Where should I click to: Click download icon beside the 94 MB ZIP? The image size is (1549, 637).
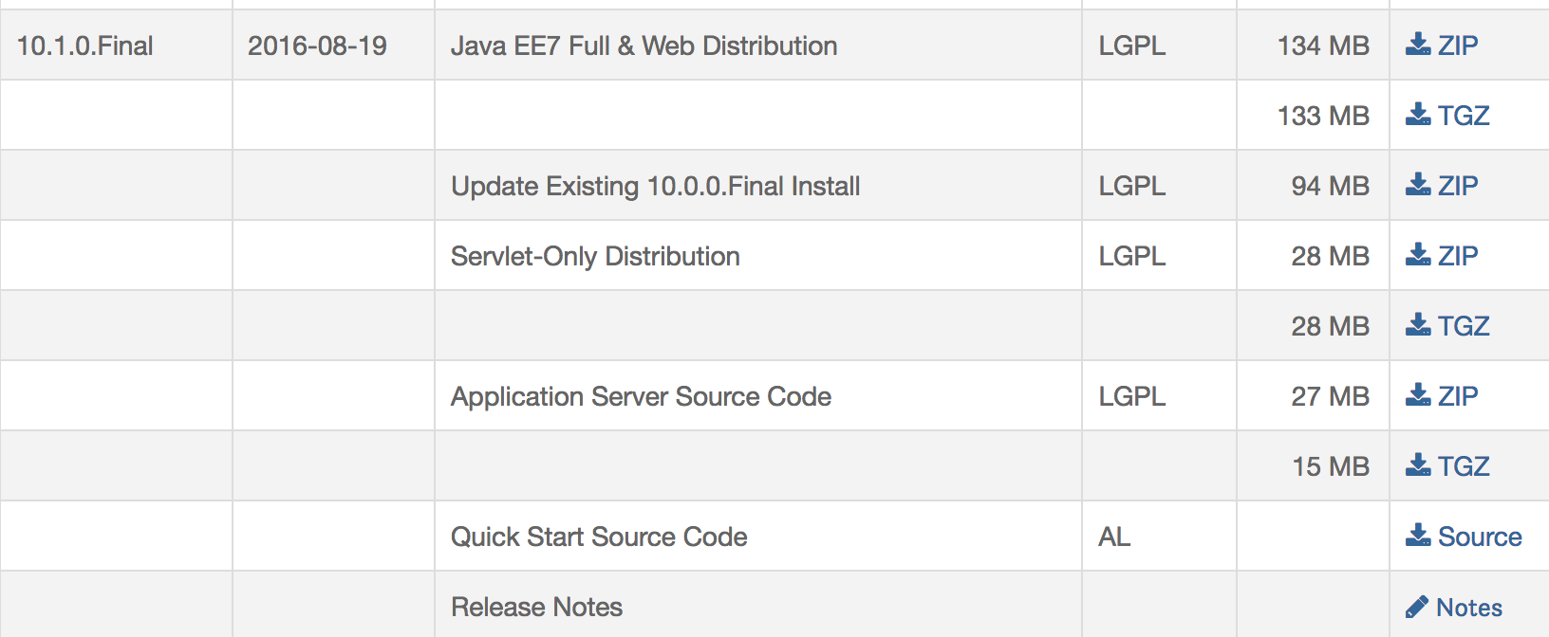(x=1418, y=185)
